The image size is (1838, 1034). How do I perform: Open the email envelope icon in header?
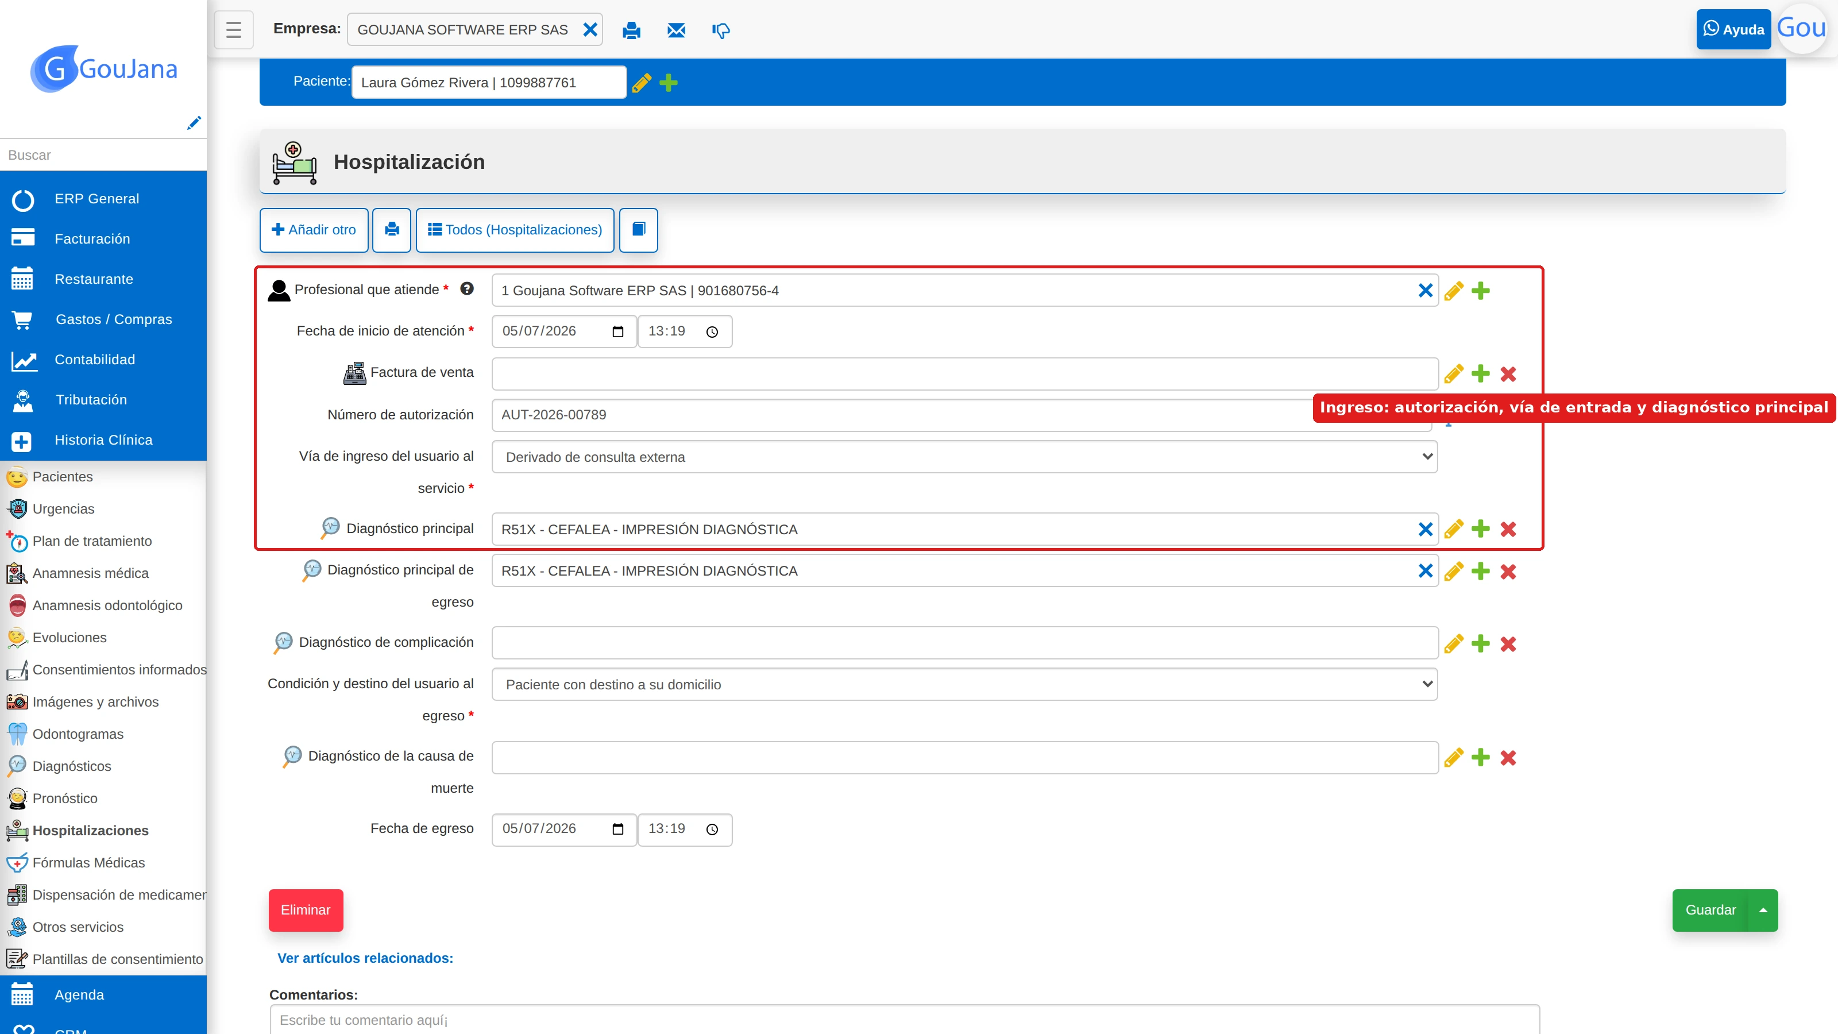675,30
